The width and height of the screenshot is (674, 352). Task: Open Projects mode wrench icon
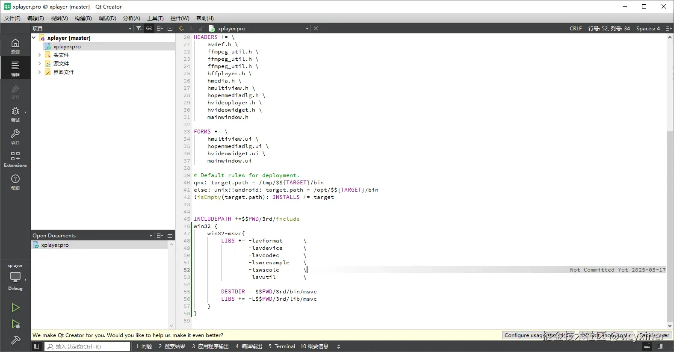click(x=15, y=136)
